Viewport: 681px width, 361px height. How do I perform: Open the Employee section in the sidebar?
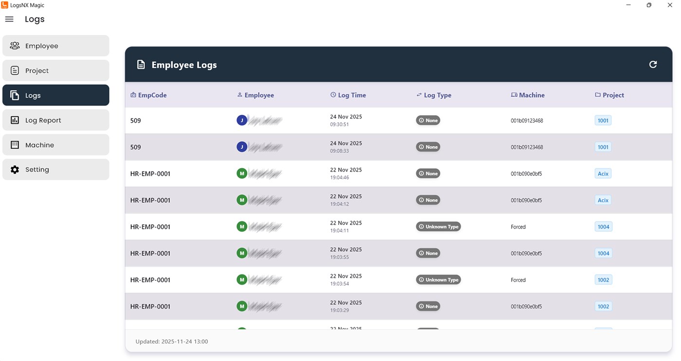pyautogui.click(x=56, y=46)
